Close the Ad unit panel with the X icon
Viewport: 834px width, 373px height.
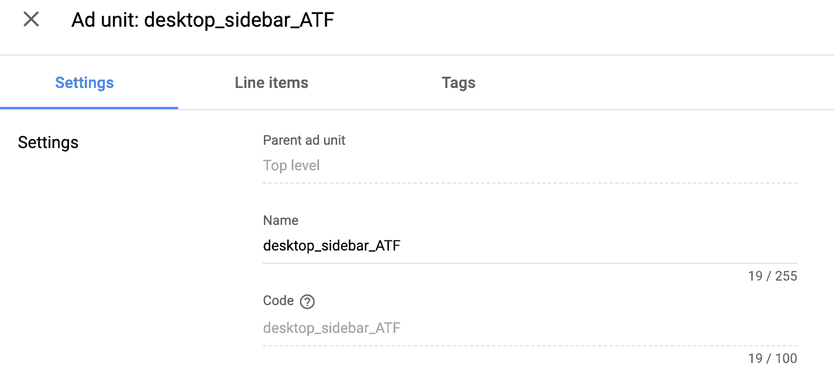click(x=31, y=20)
